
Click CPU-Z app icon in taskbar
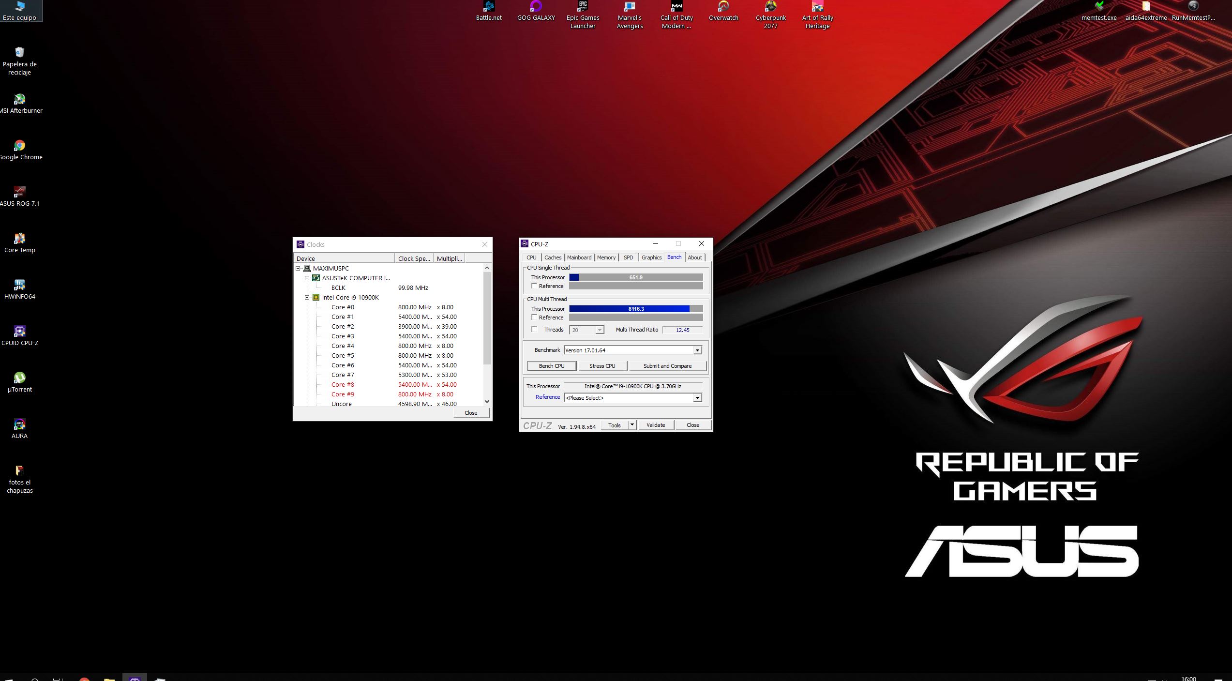[135, 678]
